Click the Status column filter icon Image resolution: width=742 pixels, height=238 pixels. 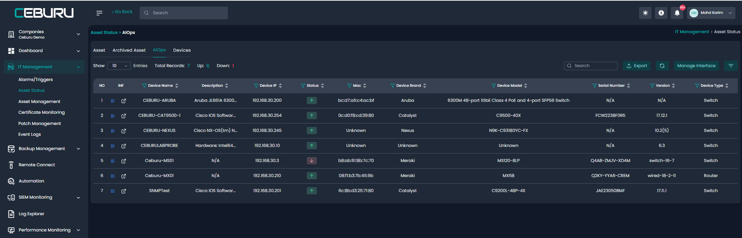(303, 86)
